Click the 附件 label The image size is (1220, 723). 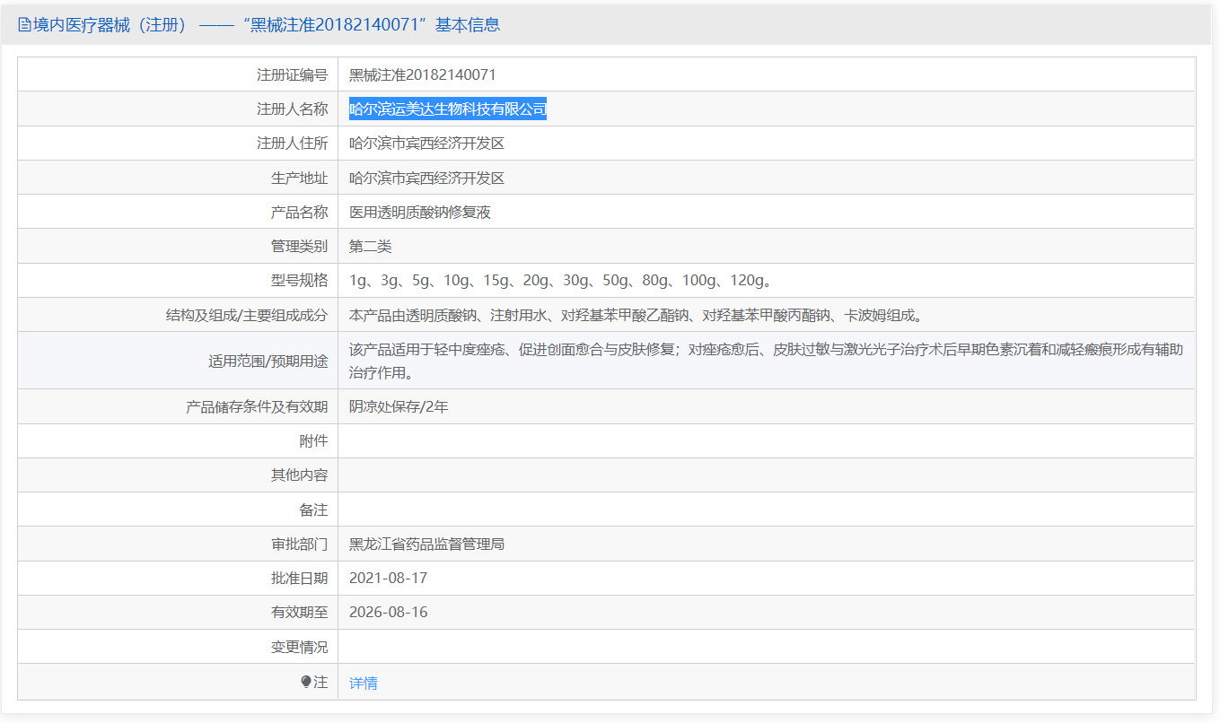pyautogui.click(x=314, y=441)
